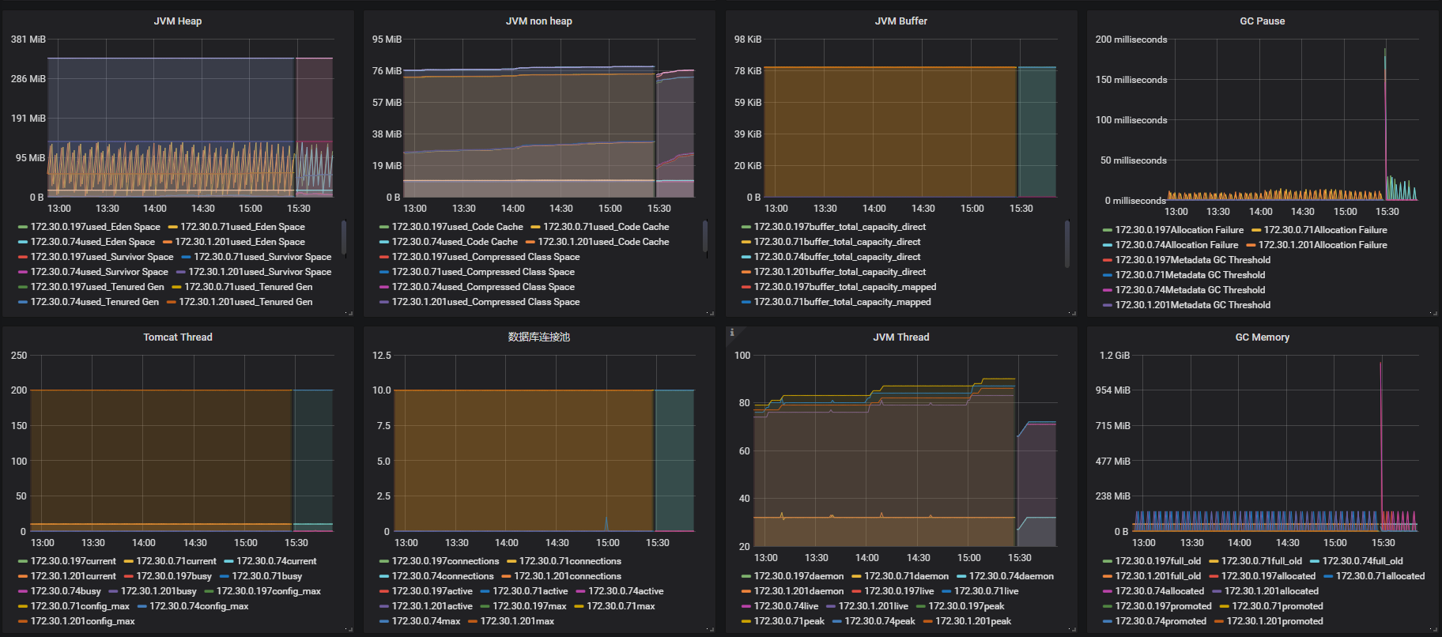
Task: Click the JVM Heap legend scrollbar
Action: pos(344,237)
